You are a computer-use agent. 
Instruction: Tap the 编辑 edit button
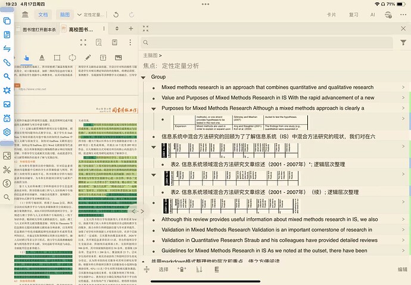(x=402, y=270)
